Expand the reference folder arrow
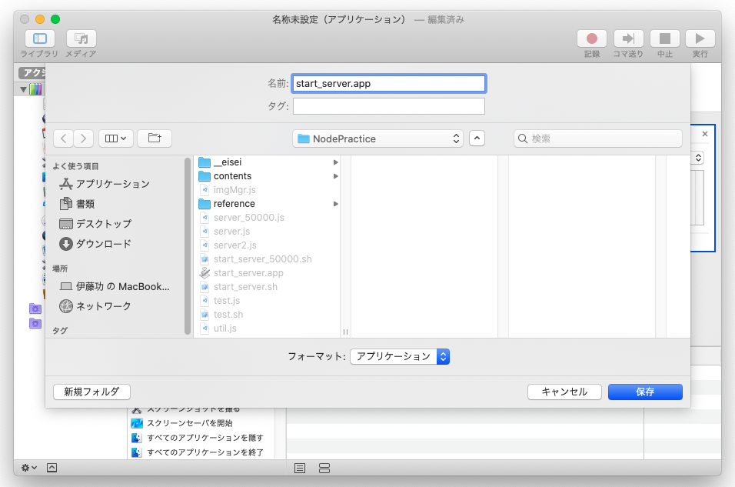The height and width of the screenshot is (487, 735). (336, 204)
